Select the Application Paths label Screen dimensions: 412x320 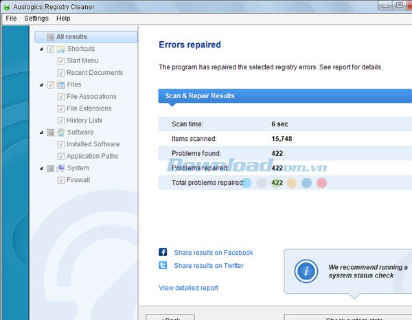pyautogui.click(x=92, y=156)
